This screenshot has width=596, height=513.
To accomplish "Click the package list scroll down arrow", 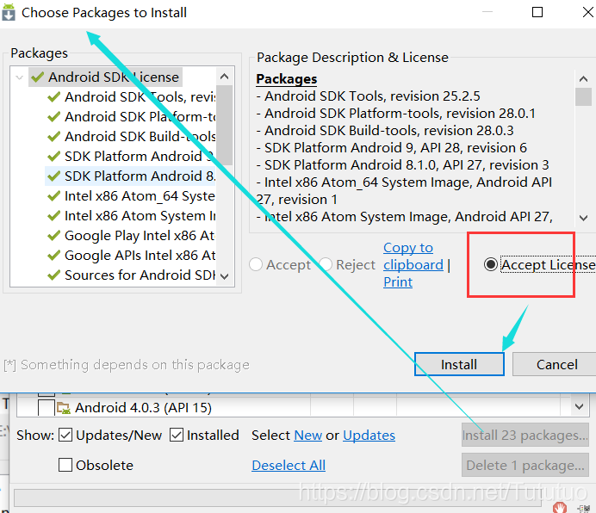I will tap(224, 276).
